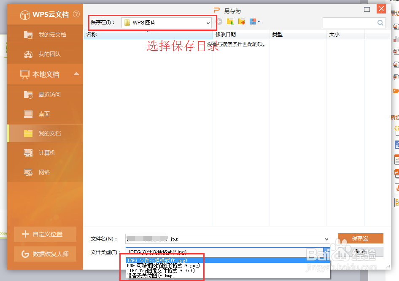Create a new folder via toolbar icon
Screen dimensions: 399x281
[242, 22]
